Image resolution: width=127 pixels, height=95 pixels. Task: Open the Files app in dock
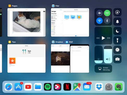point(38,87)
